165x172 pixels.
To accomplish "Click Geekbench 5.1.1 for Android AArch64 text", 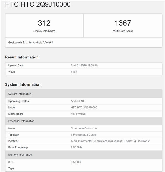I will [31, 43].
